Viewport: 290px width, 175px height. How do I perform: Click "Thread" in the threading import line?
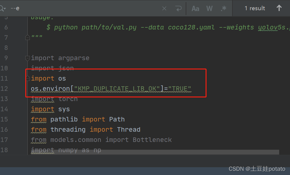[x=128, y=130]
